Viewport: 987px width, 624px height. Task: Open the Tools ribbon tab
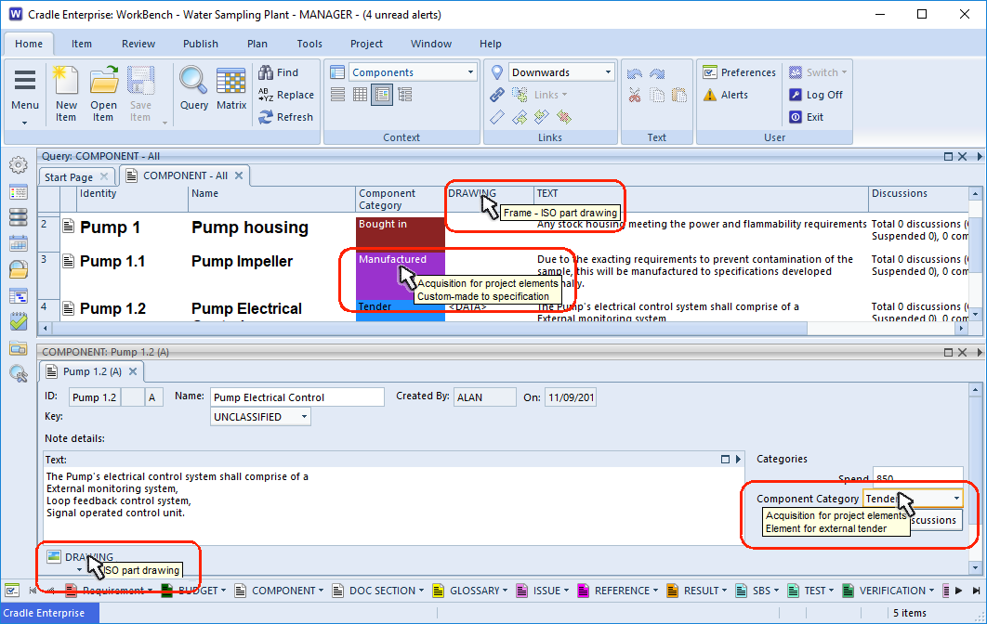[309, 44]
